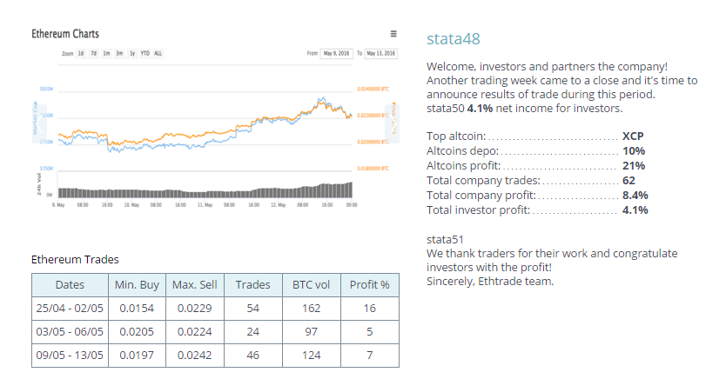
Task: Click the 0.01800000 BTC axis label
Action: click(373, 169)
